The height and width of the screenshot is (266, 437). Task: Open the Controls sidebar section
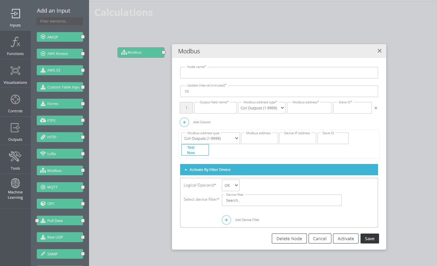15,102
